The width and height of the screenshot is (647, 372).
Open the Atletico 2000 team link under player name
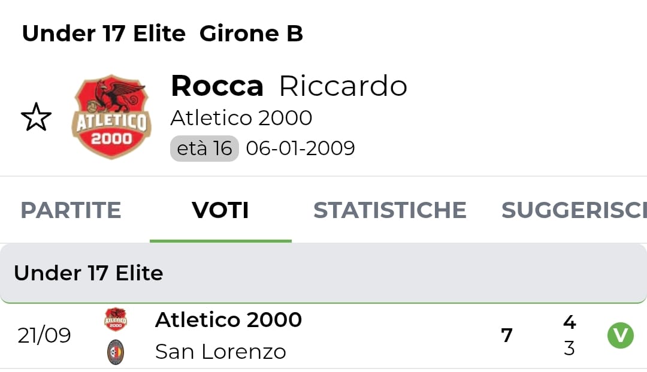tap(241, 118)
